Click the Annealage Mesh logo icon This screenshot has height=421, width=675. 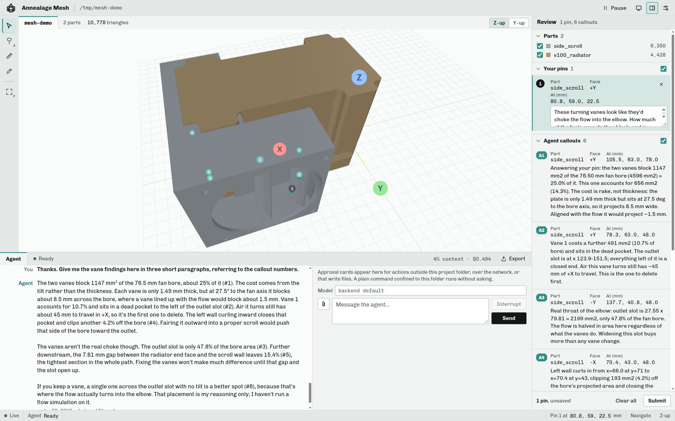tap(11, 8)
